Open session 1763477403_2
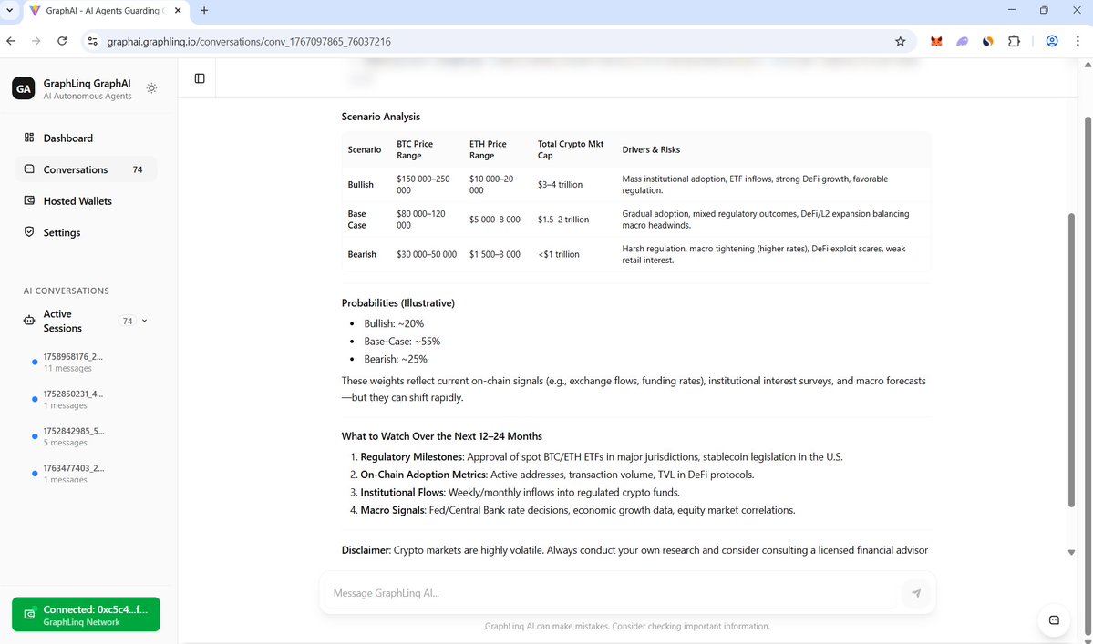Viewport: 1093px width, 644px height. pyautogui.click(x=88, y=473)
